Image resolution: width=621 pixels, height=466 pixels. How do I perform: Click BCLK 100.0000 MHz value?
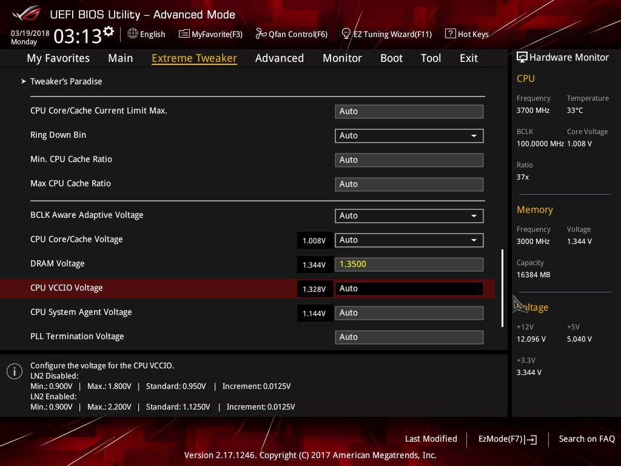click(x=540, y=143)
